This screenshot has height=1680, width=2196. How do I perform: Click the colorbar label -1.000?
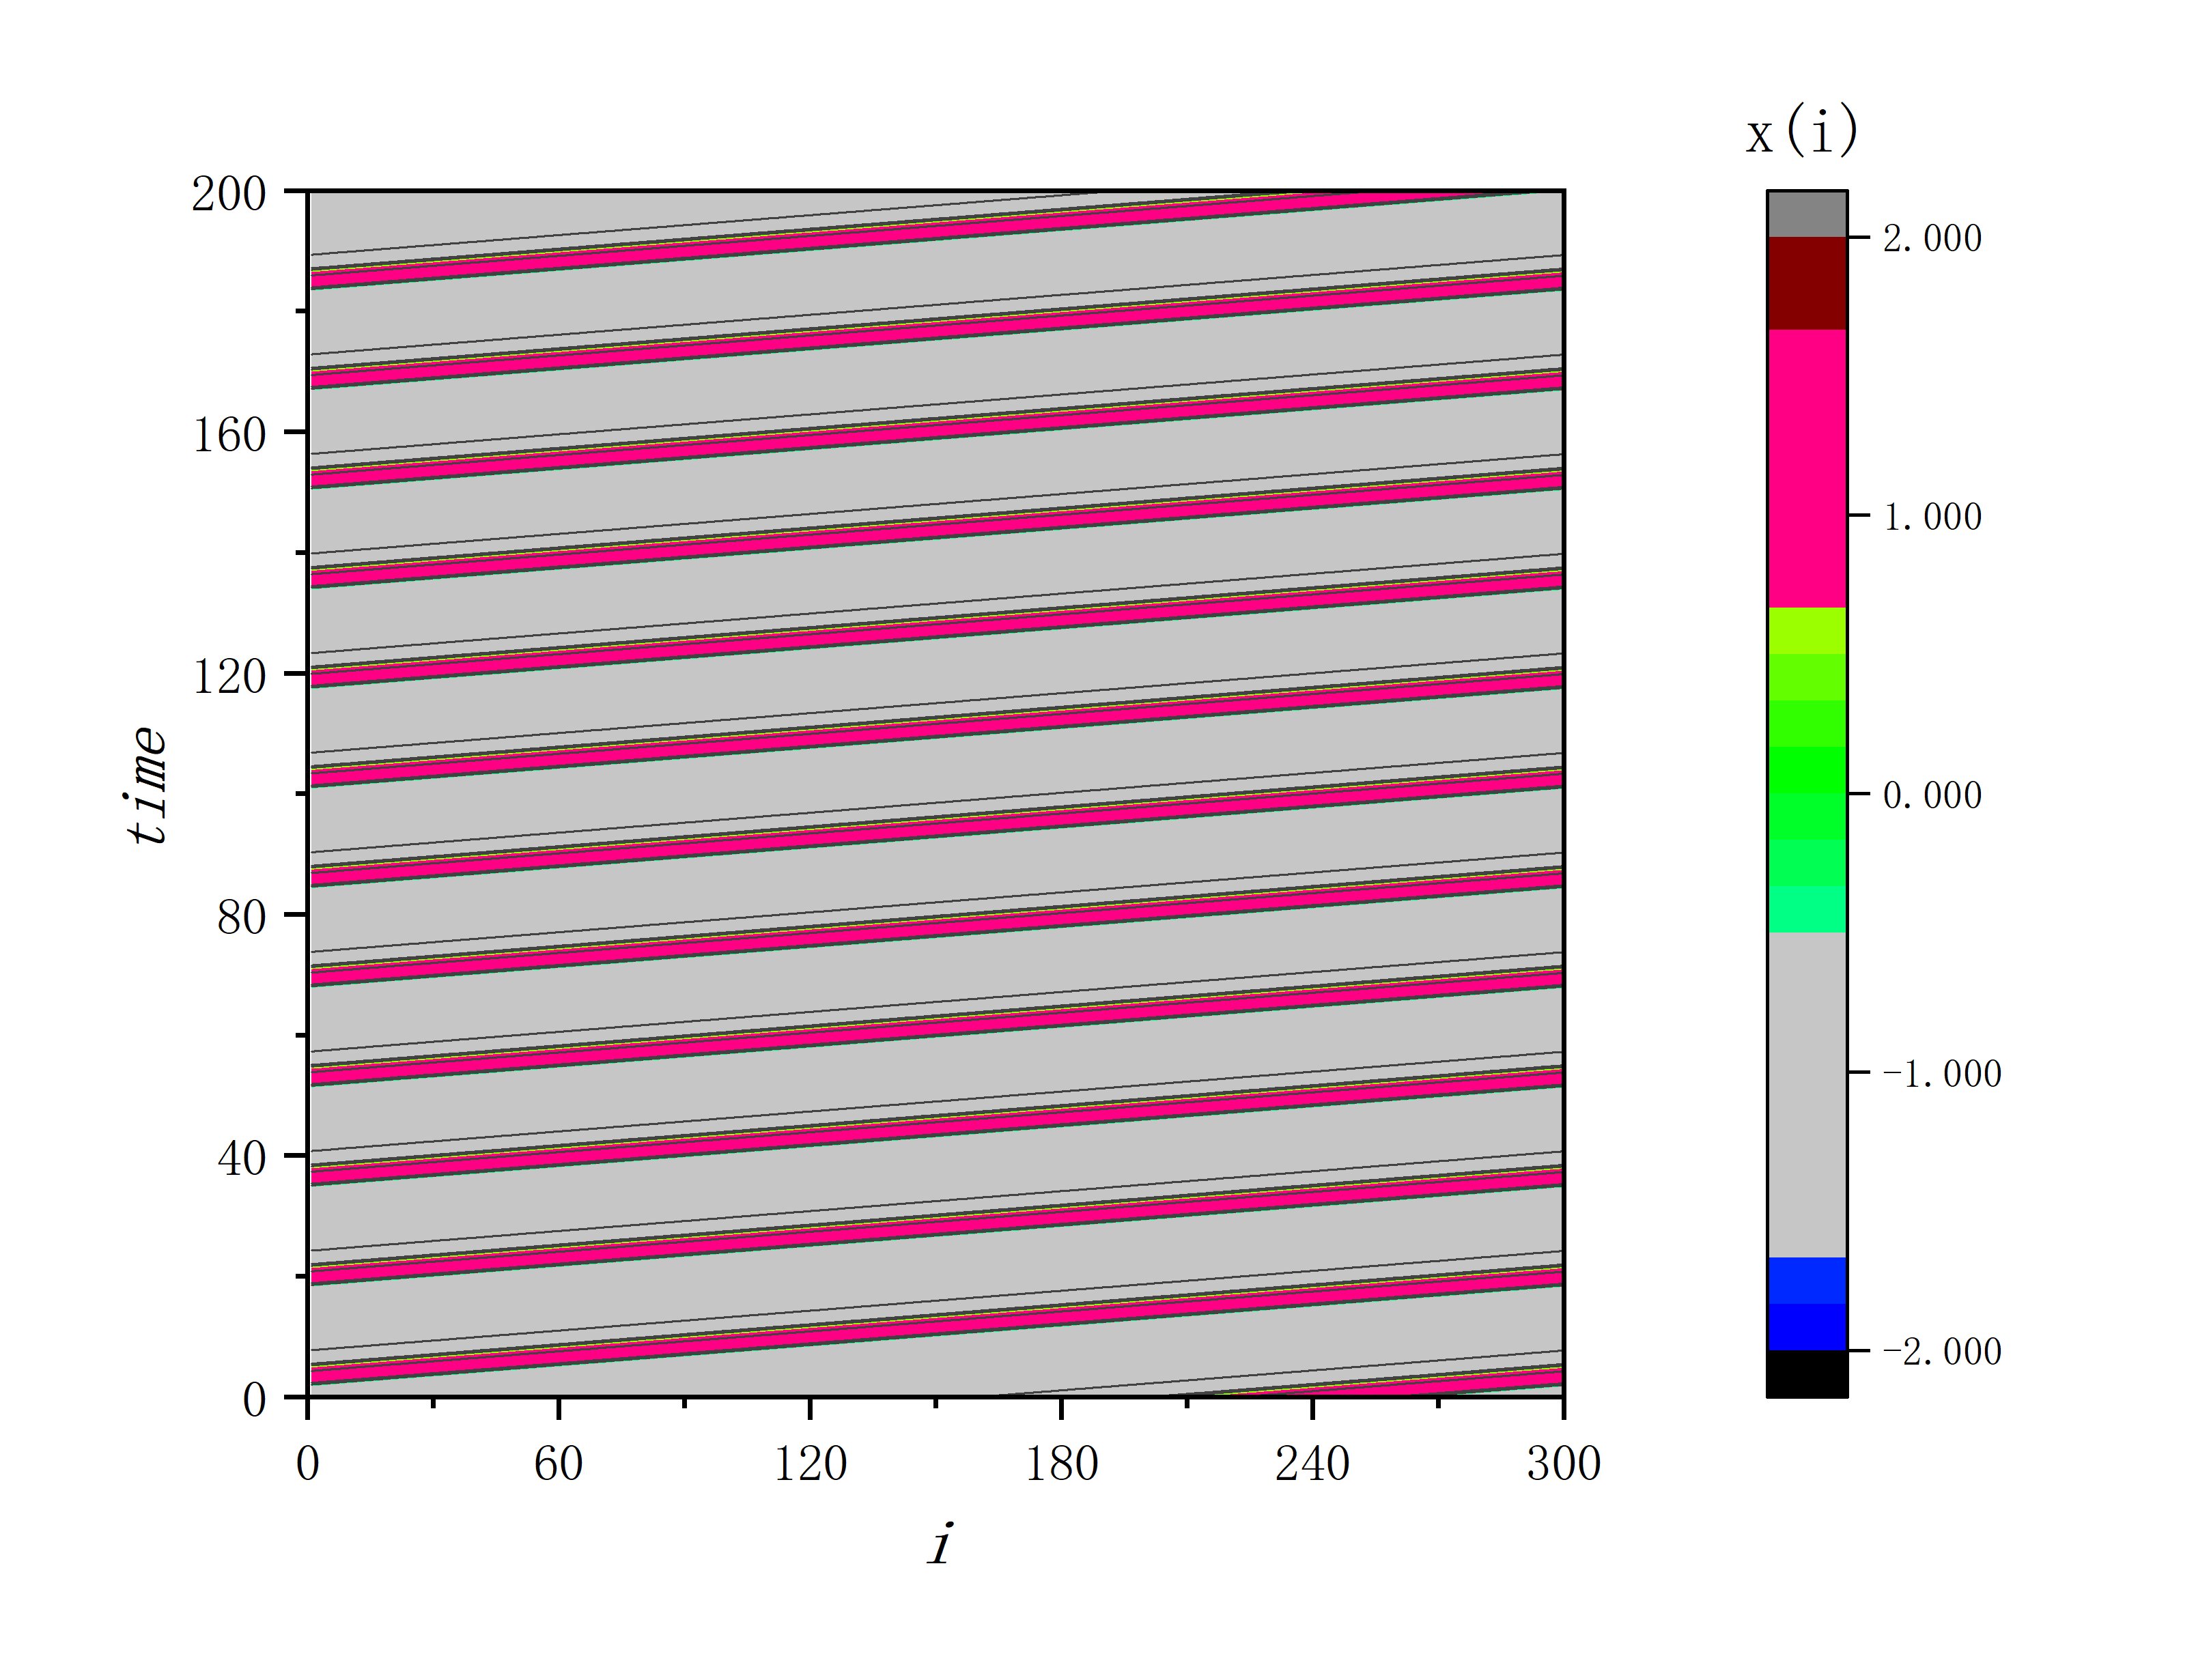pos(1942,1073)
